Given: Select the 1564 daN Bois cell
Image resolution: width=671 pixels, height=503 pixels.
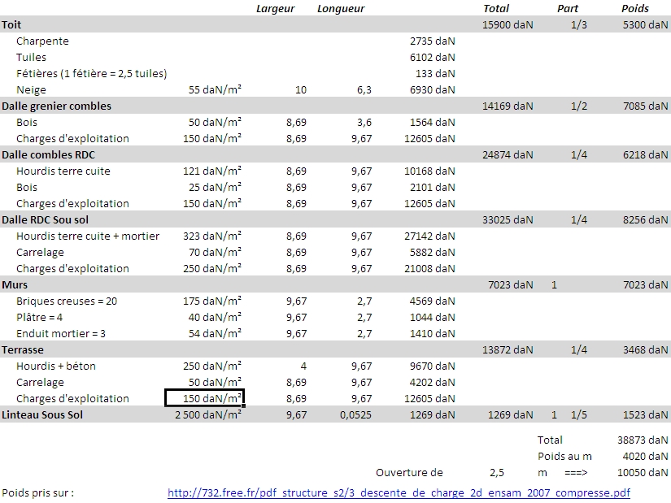Looking at the screenshot, I should click(x=432, y=123).
